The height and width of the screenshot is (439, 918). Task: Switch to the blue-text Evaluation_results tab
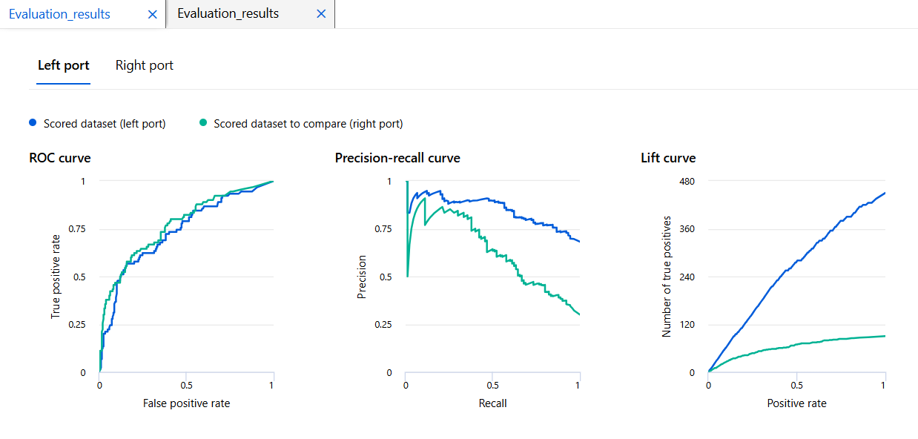[59, 14]
